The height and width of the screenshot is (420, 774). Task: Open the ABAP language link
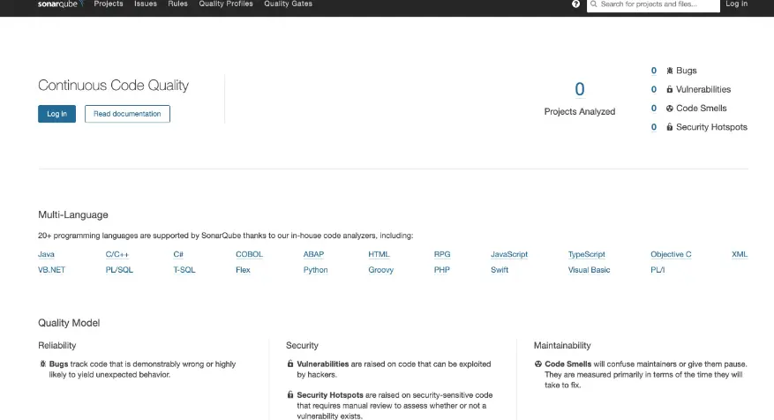(x=313, y=254)
